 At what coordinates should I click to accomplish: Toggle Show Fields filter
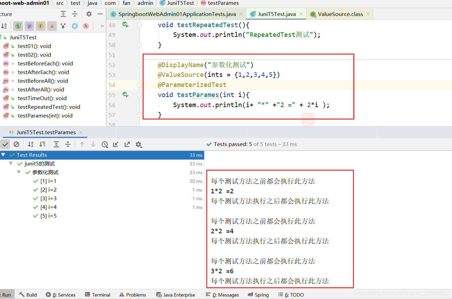point(41,26)
